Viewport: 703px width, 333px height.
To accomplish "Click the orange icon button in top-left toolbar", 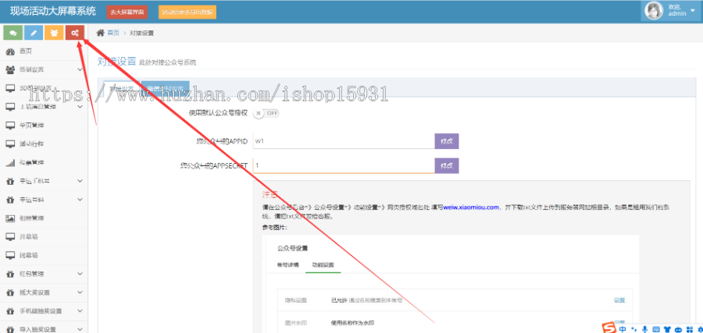I will pos(54,33).
